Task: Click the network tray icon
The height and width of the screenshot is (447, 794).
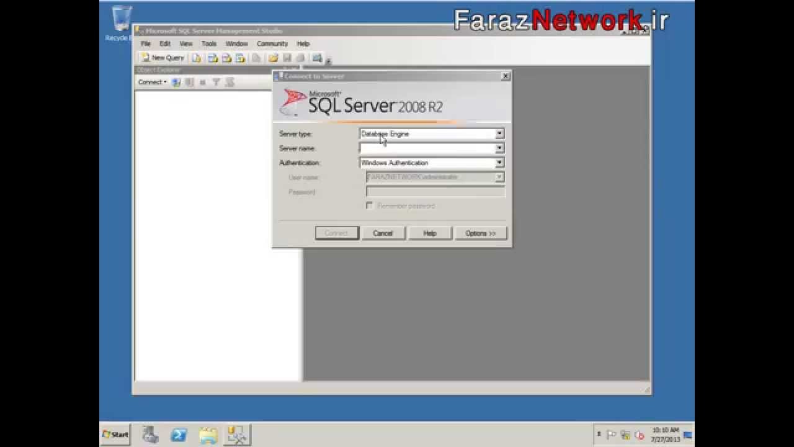Action: point(625,435)
